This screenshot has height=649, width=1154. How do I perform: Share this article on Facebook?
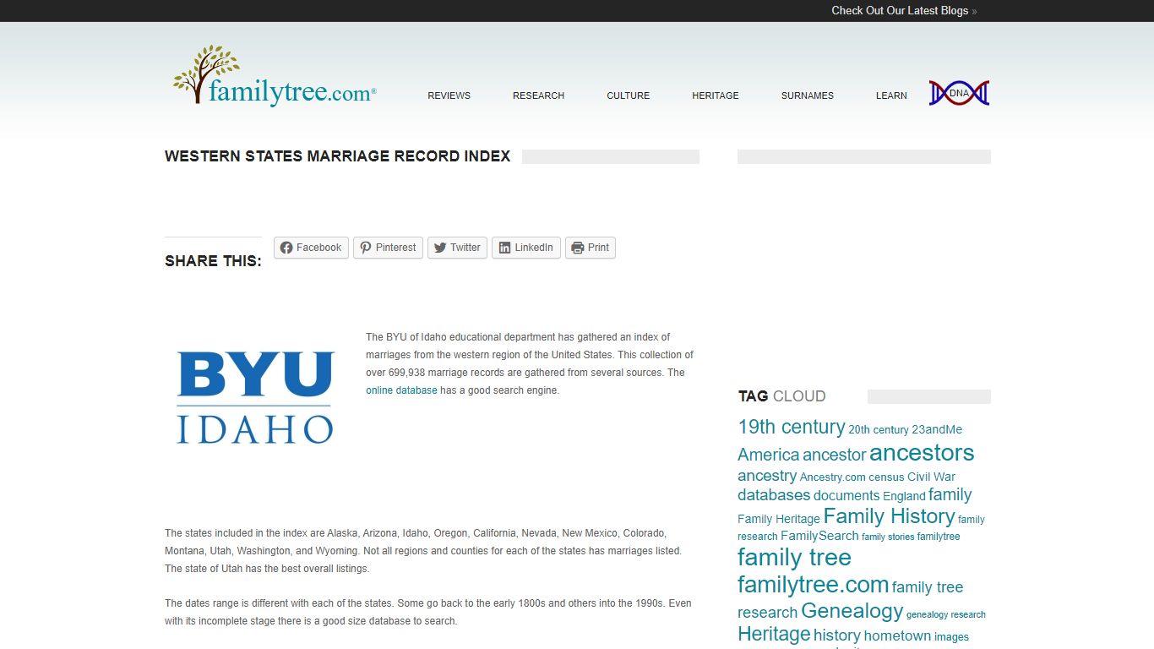coord(311,248)
